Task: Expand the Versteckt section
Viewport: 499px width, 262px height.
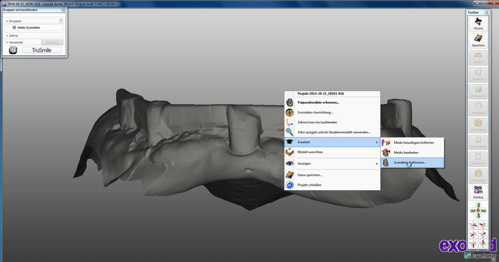Action: click(x=7, y=42)
